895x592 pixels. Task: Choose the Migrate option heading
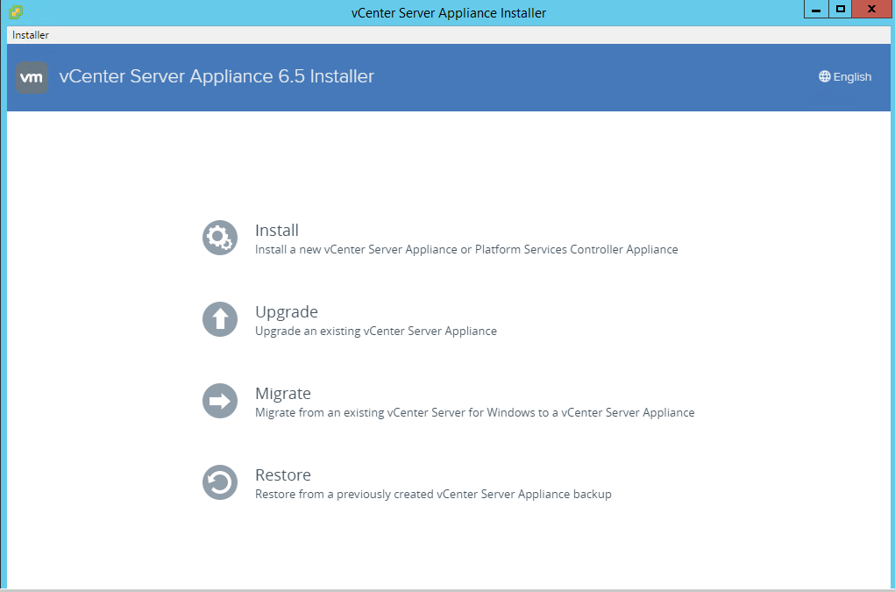pyautogui.click(x=283, y=393)
